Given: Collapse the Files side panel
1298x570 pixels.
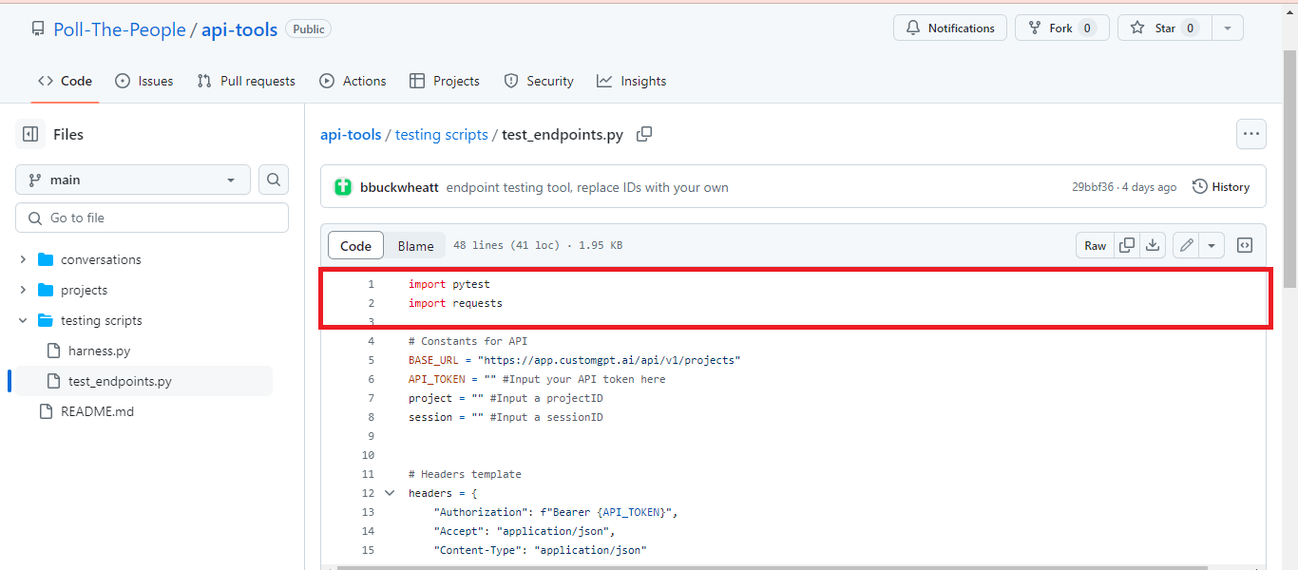Looking at the screenshot, I should (x=29, y=133).
